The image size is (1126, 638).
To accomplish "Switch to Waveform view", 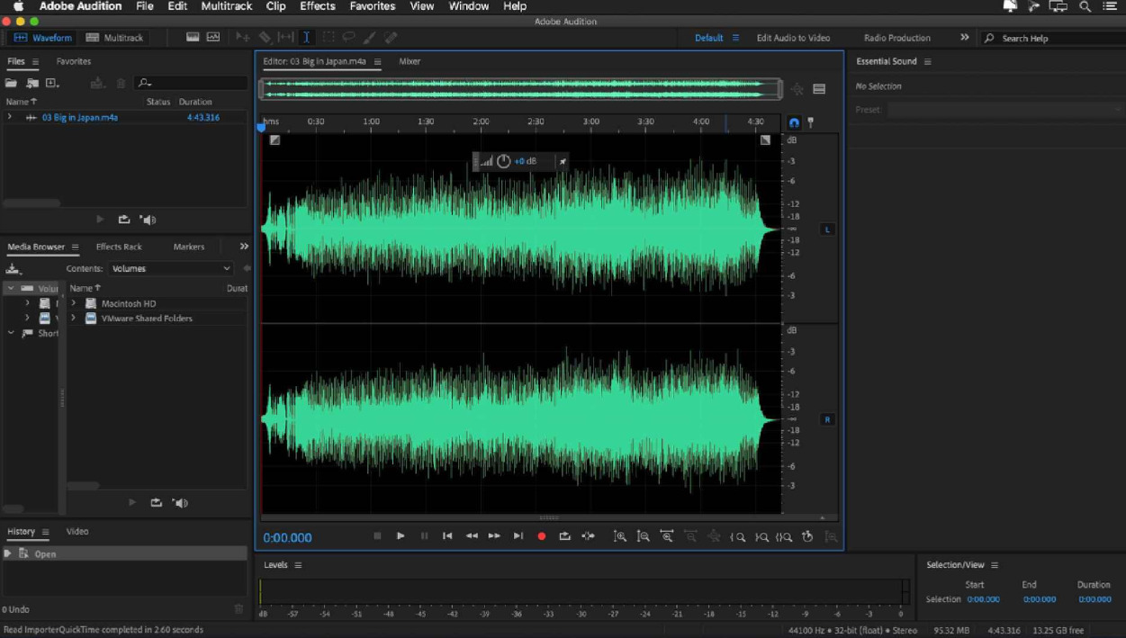I will pos(42,38).
